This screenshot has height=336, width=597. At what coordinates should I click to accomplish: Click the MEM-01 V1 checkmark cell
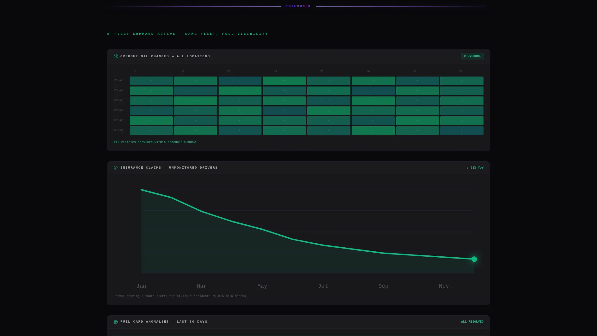(x=151, y=121)
